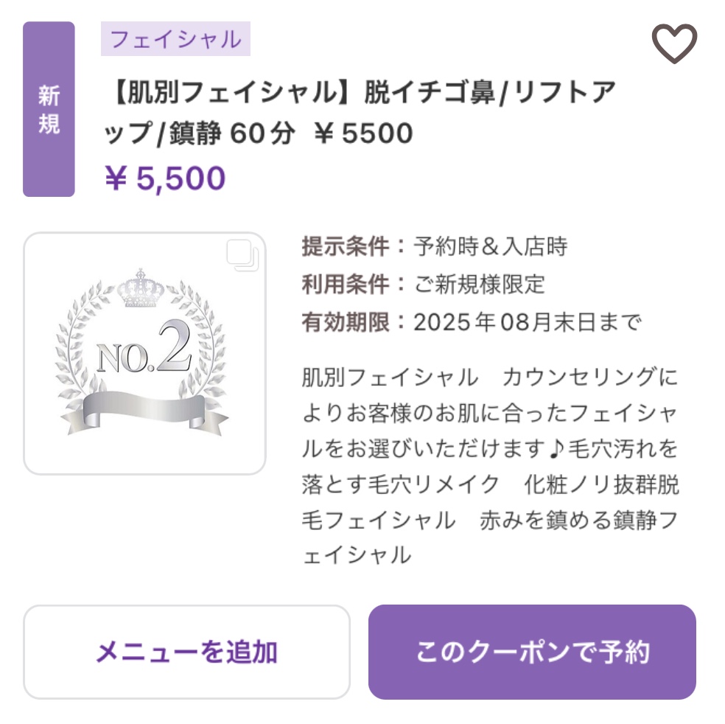Click the 肌別フェイシャル description paragraph

point(490,466)
